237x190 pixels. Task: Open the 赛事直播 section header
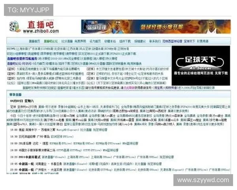15,95
